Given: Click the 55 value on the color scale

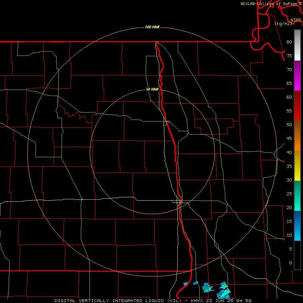Looking at the screenshot, I should [289, 111].
